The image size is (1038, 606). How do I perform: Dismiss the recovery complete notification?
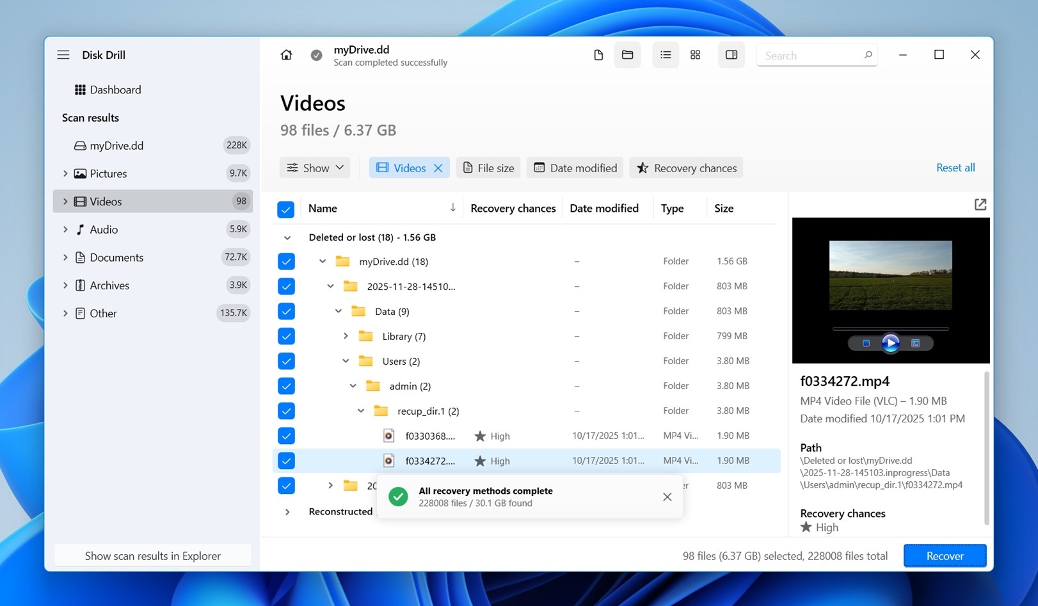click(667, 497)
